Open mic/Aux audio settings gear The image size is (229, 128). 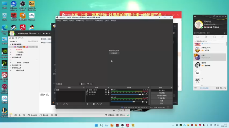click(146, 94)
